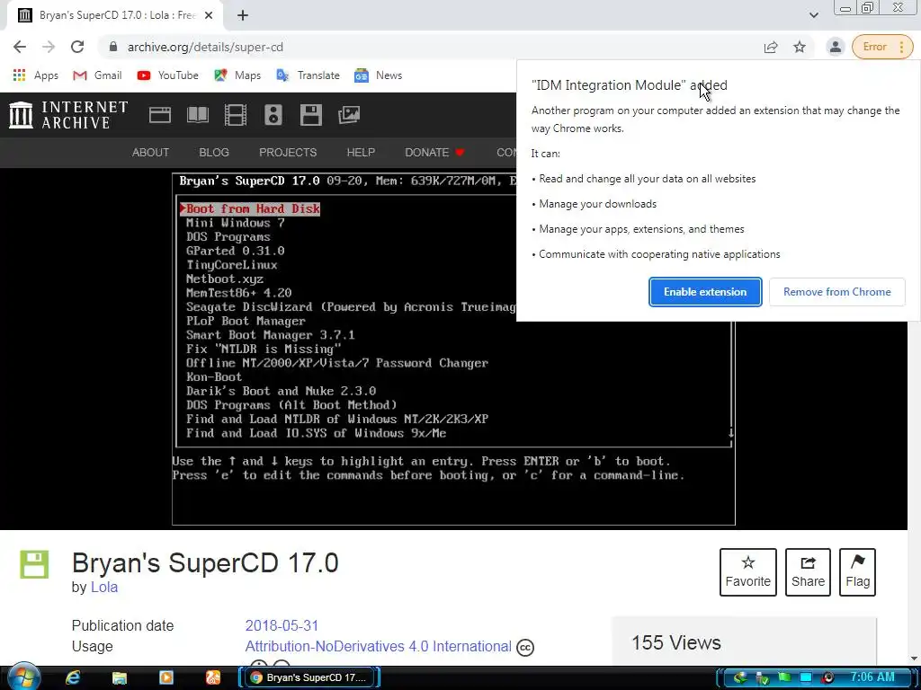Click Remove from Chrome button
The width and height of the screenshot is (921, 690).
(x=836, y=292)
